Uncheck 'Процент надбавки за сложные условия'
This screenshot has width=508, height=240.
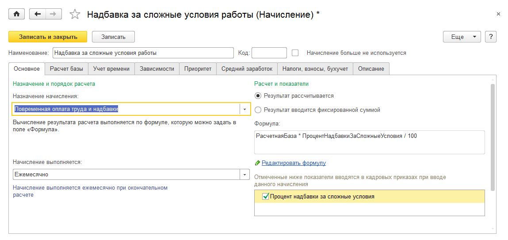point(265,197)
